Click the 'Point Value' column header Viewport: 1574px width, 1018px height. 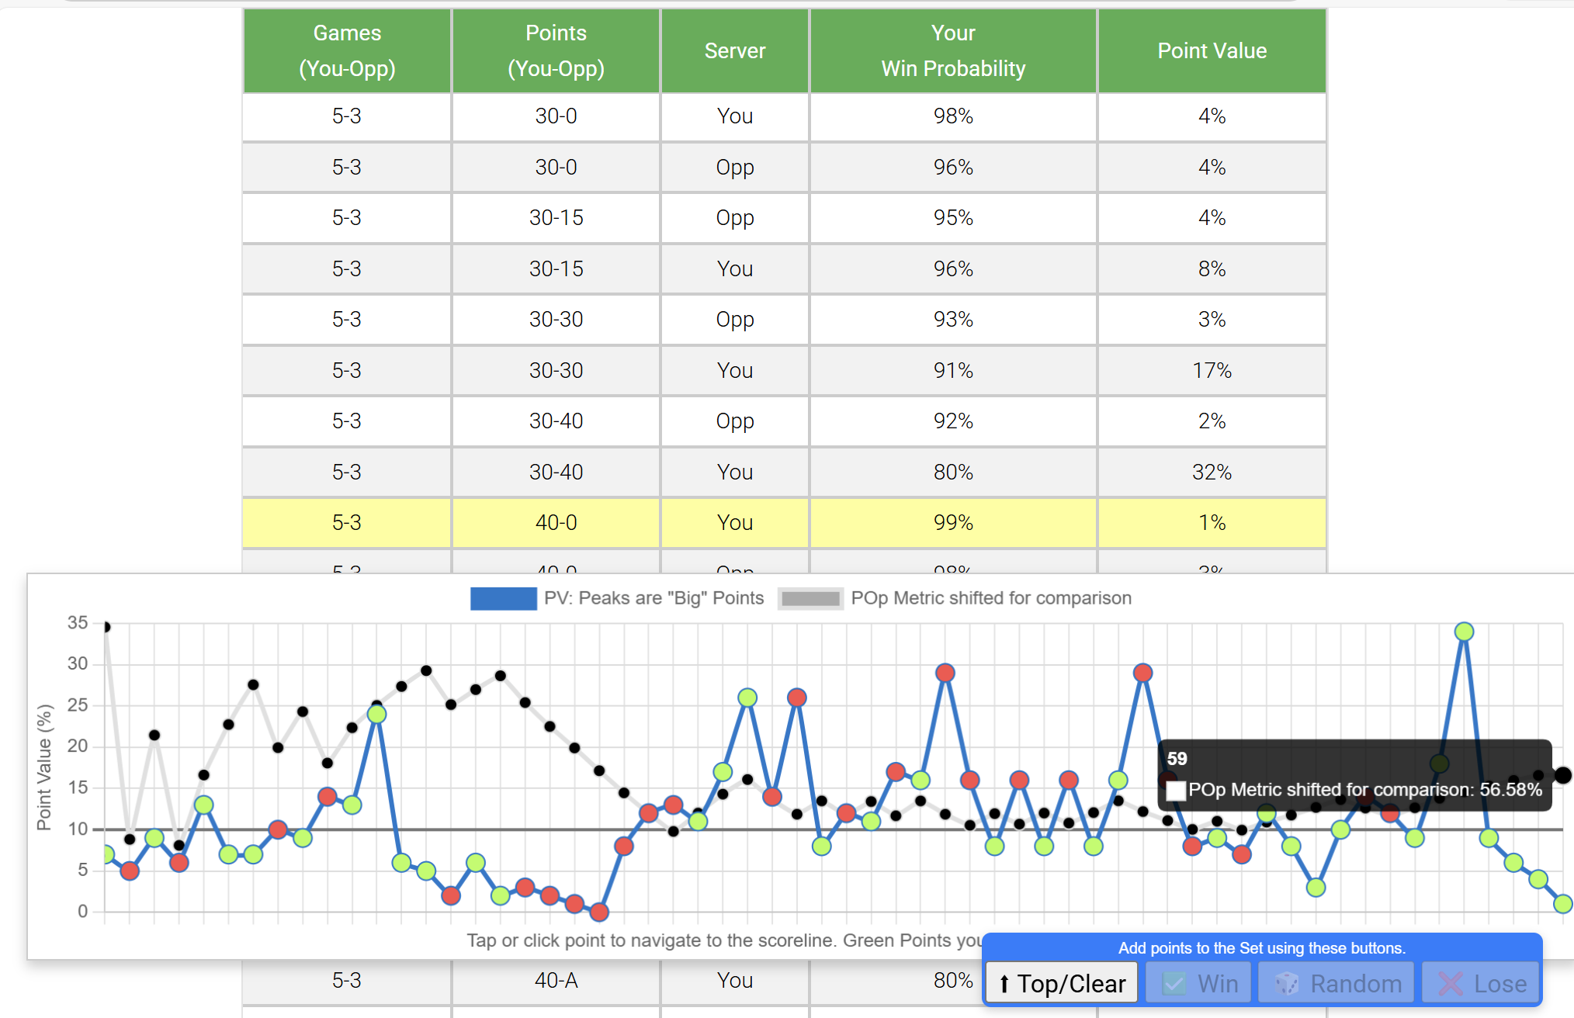click(1212, 51)
